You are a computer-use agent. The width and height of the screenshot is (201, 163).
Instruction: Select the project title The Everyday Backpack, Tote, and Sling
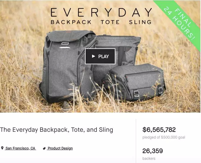[x=57, y=130]
